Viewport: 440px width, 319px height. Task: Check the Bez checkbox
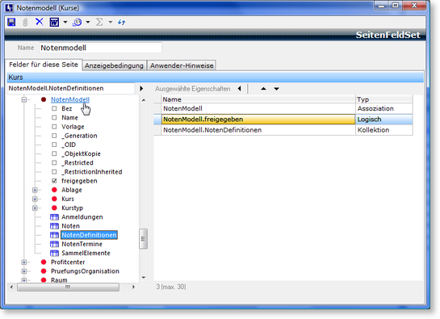[54, 109]
